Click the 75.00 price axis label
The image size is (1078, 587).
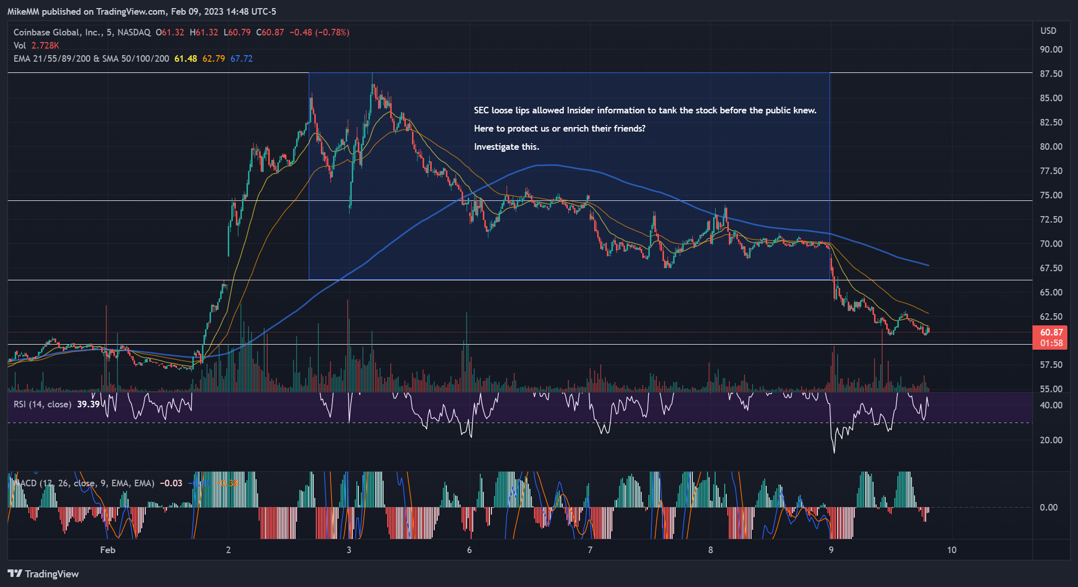click(1051, 195)
